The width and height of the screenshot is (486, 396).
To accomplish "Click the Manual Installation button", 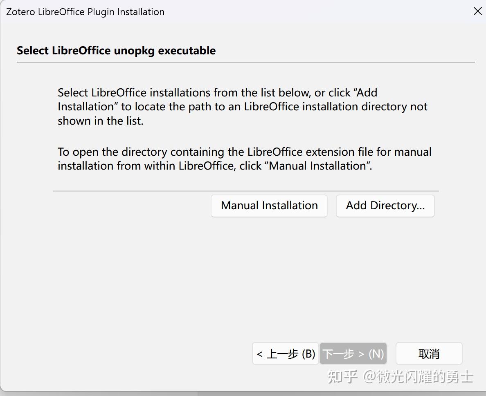I will pyautogui.click(x=269, y=206).
